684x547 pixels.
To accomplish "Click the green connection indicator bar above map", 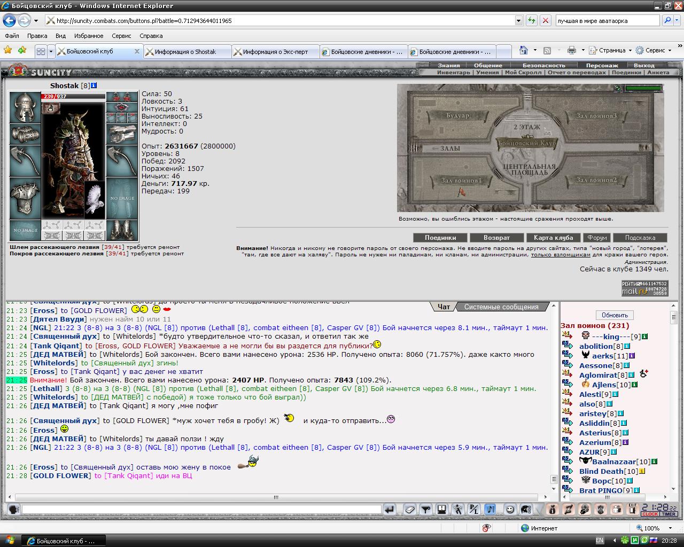I will click(643, 88).
